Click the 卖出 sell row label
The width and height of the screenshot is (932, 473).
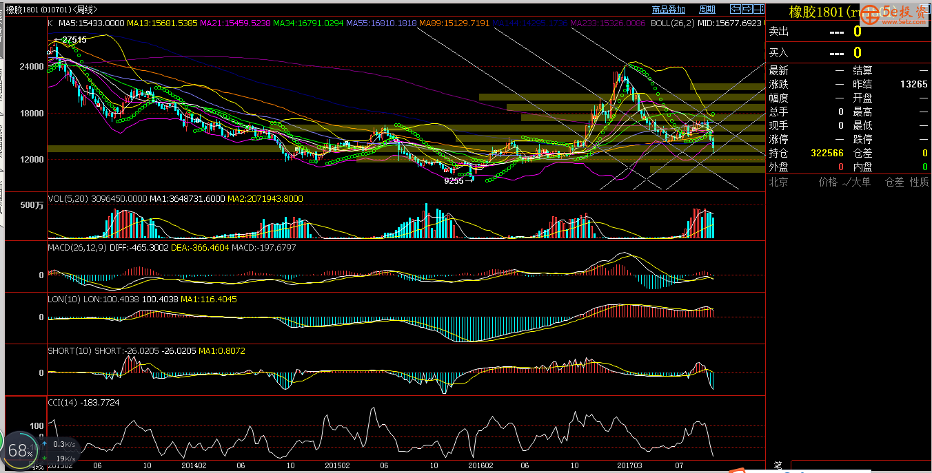778,32
